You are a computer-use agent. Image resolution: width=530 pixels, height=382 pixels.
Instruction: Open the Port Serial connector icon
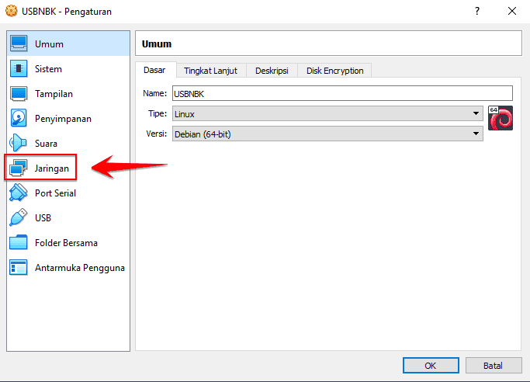click(19, 193)
